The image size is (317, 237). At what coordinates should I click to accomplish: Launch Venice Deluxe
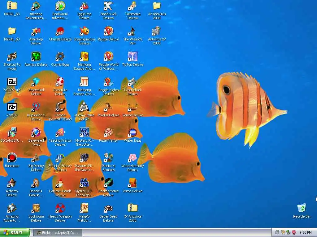click(132, 110)
